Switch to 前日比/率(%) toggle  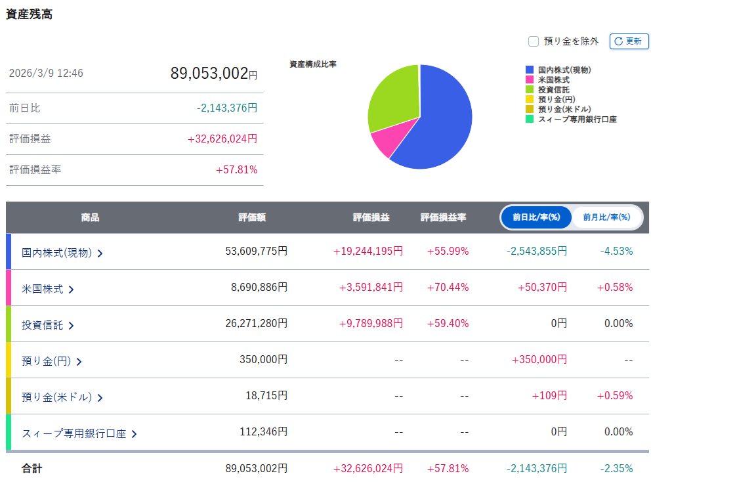(x=536, y=217)
